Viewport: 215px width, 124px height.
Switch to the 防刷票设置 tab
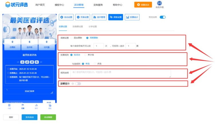click(x=78, y=27)
